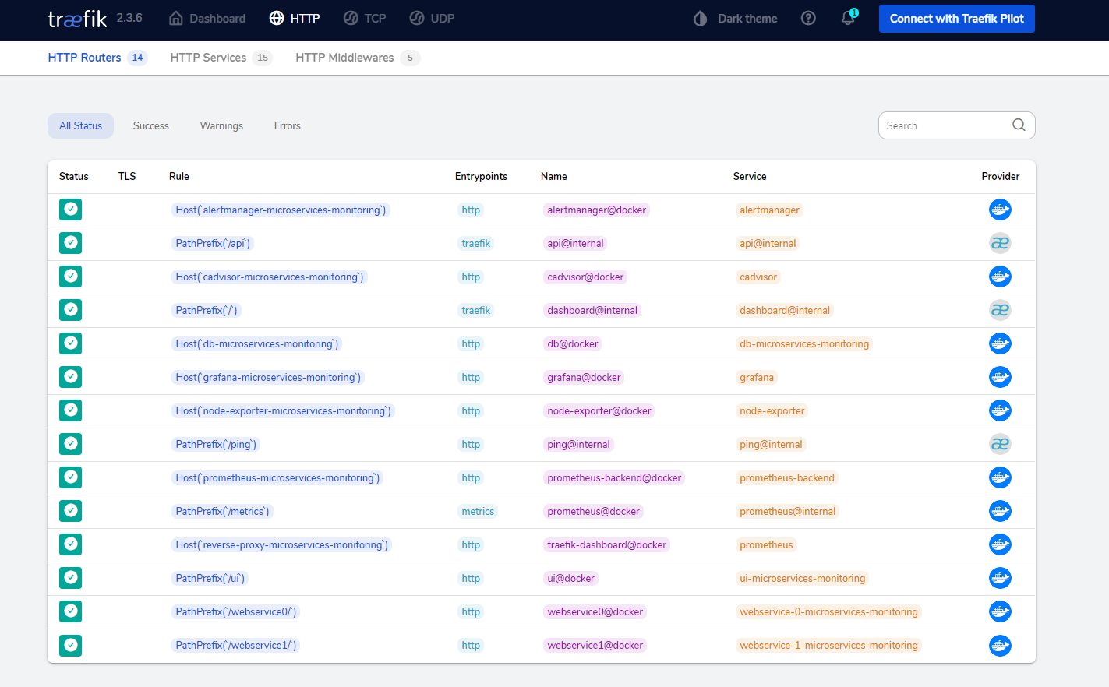1109x687 pixels.
Task: Open the notifications bell icon
Action: coord(848,18)
